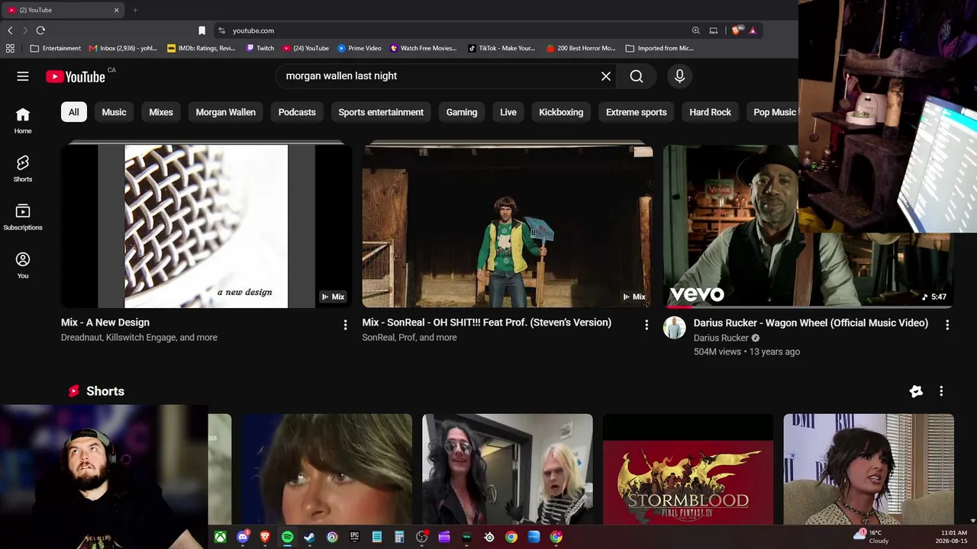
Task: Open Spotify from the taskbar
Action: pos(287,537)
